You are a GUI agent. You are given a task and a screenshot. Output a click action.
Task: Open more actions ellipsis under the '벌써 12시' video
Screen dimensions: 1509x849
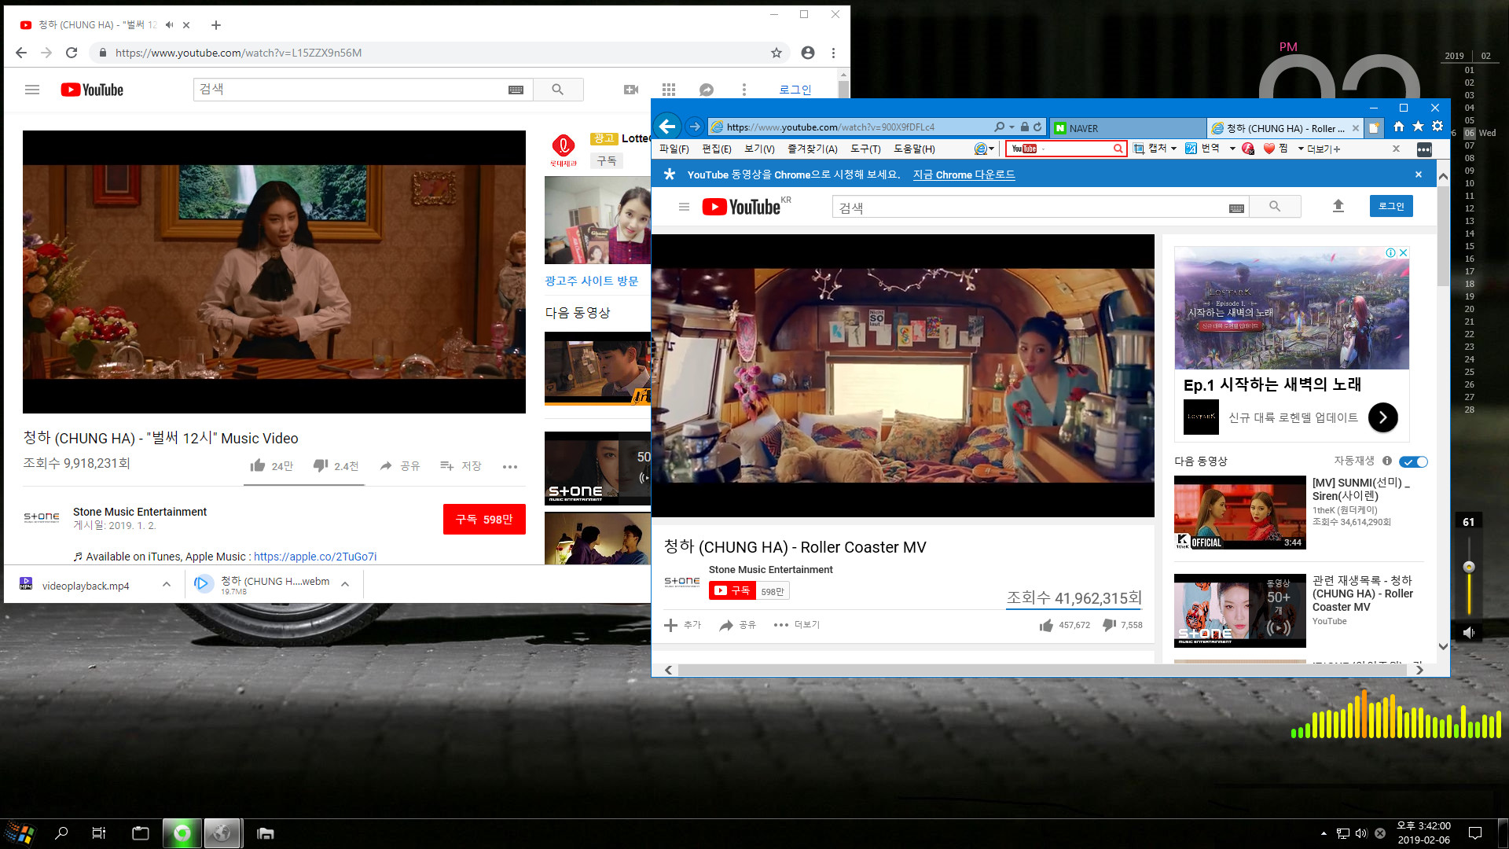(x=510, y=466)
